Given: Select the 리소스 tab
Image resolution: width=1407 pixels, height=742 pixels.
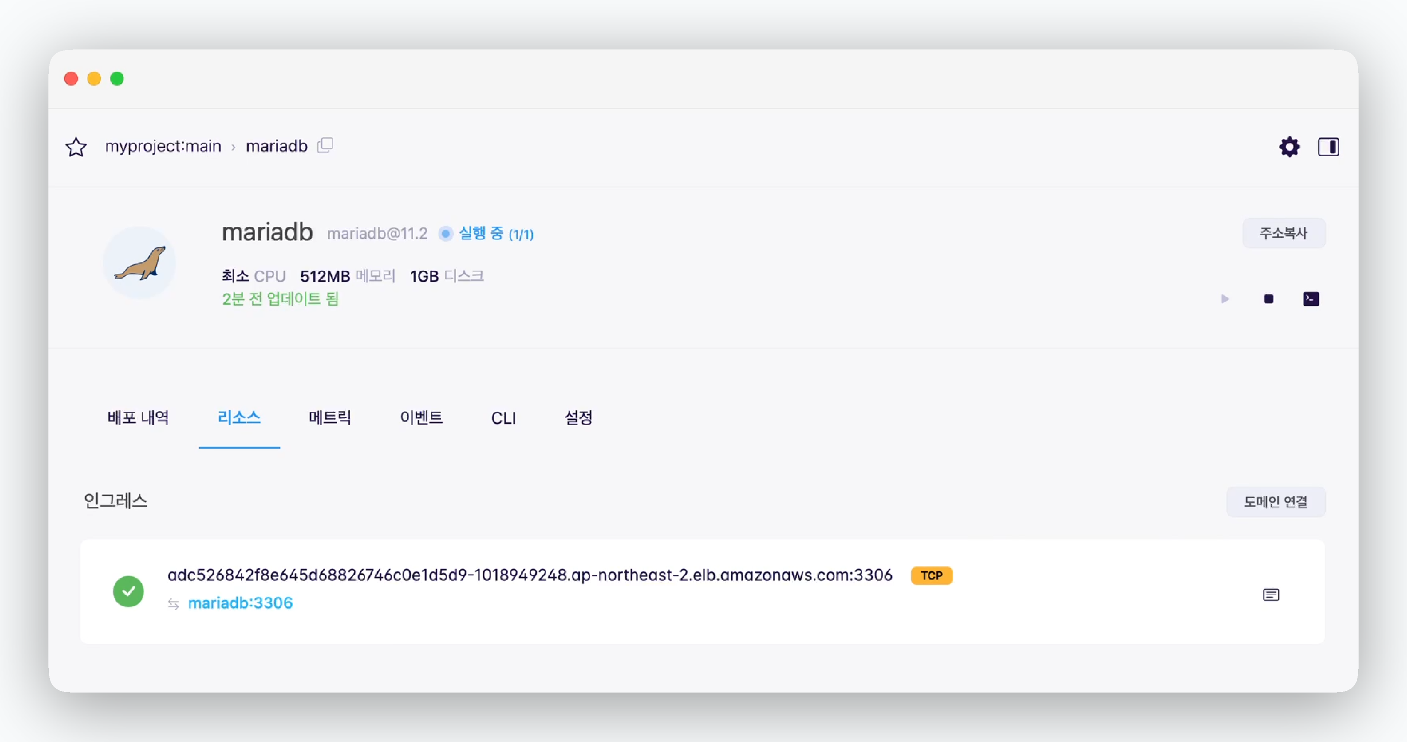Looking at the screenshot, I should [x=239, y=418].
